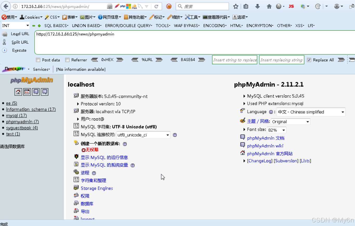The height and width of the screenshot is (226, 355).
Task: Click HackBar Split URL icon
Action: click(x=4, y=42)
